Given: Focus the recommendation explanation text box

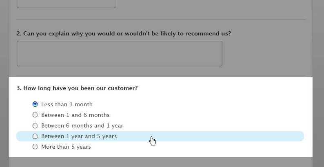Looking at the screenshot, I should [119, 53].
